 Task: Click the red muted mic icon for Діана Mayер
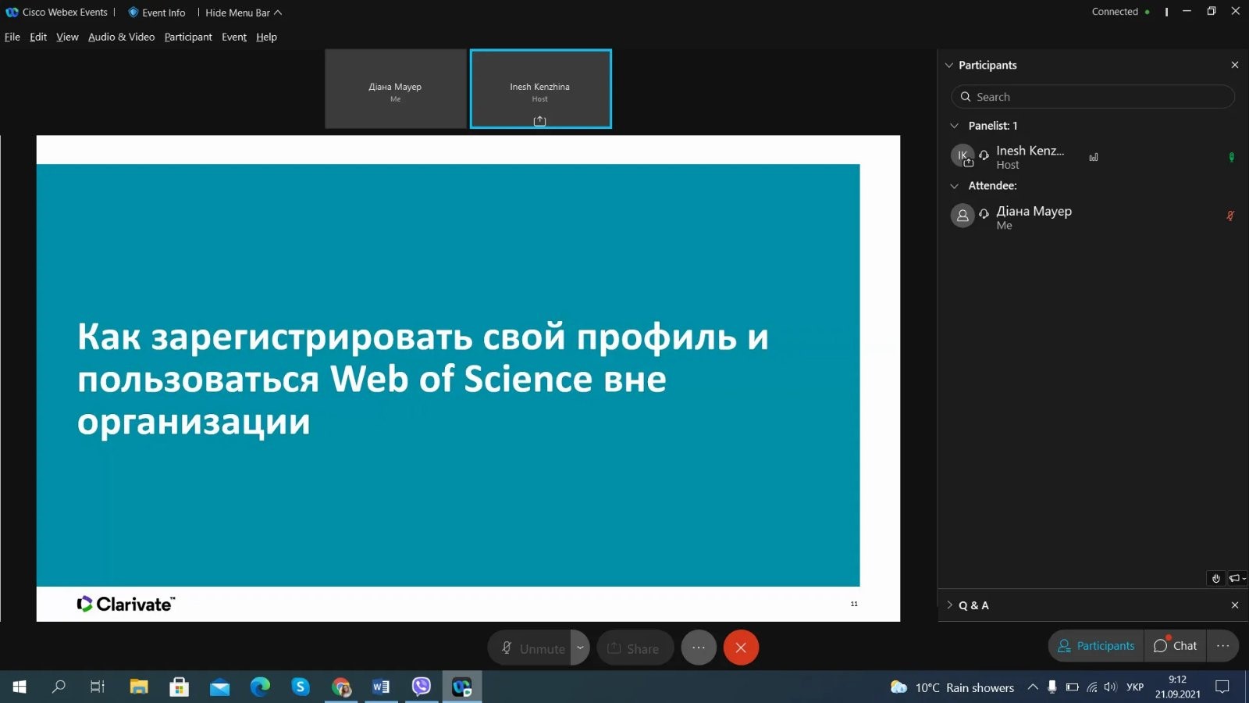coord(1231,216)
